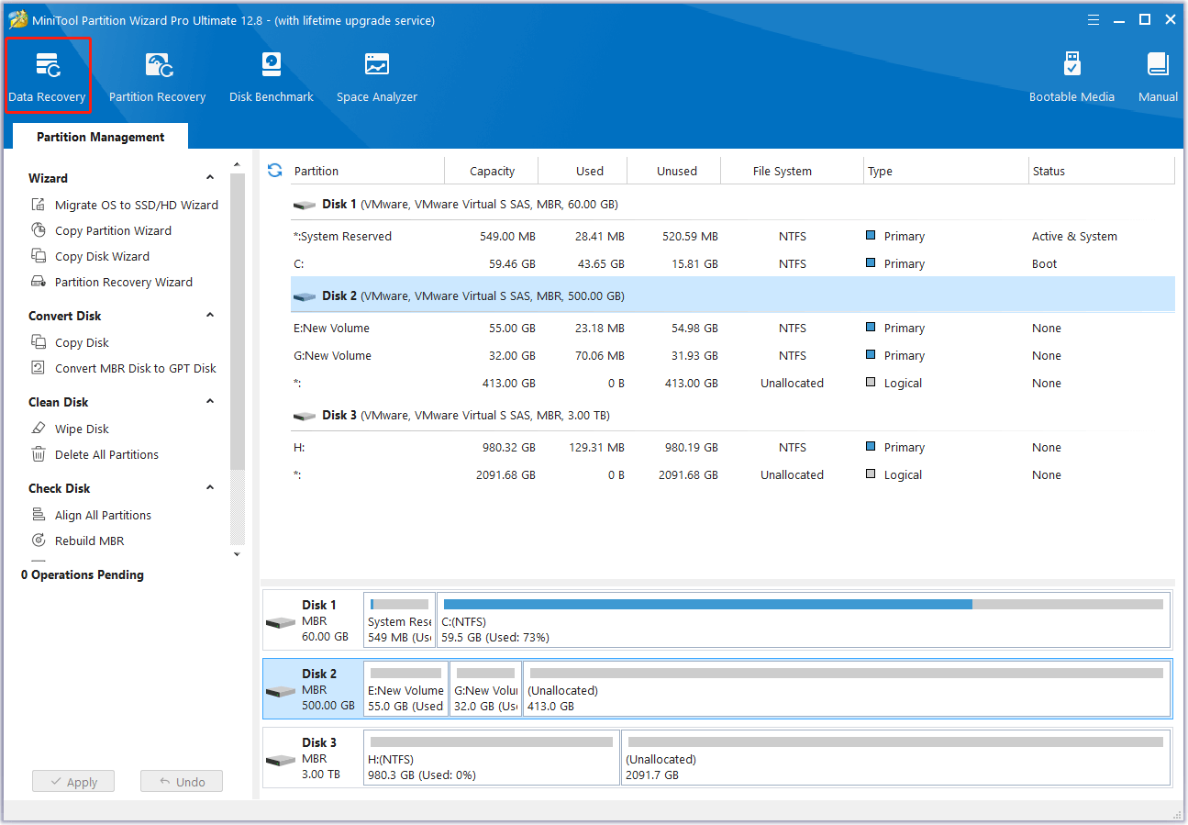Click the G:New Volume block in disk map
Viewport: 1188px width, 825px height.
(485, 688)
